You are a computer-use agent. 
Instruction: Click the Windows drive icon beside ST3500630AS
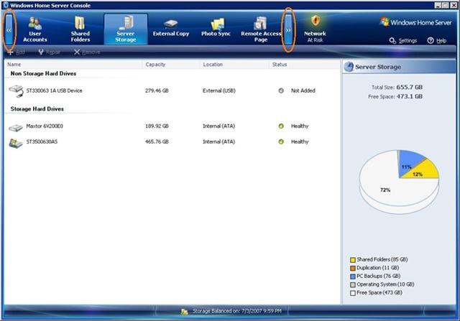pos(16,144)
